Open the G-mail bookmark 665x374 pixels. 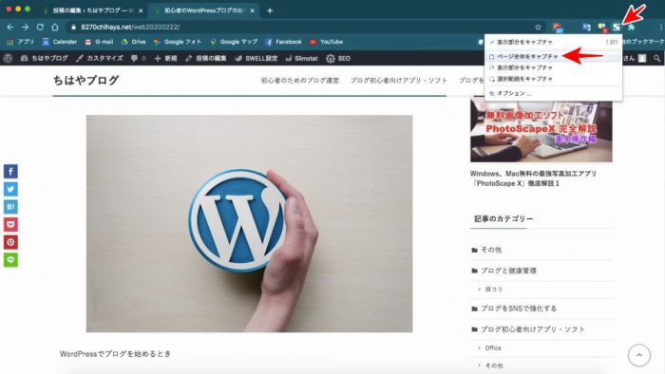[99, 42]
